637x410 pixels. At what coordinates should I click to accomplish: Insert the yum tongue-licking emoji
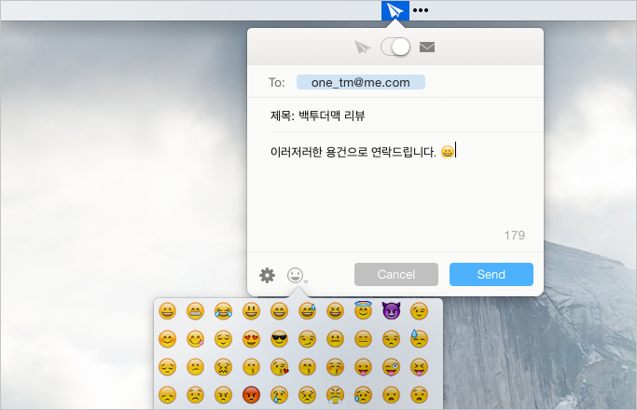coord(195,339)
